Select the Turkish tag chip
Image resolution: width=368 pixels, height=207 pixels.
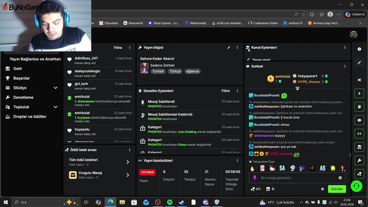pyautogui.click(x=158, y=71)
